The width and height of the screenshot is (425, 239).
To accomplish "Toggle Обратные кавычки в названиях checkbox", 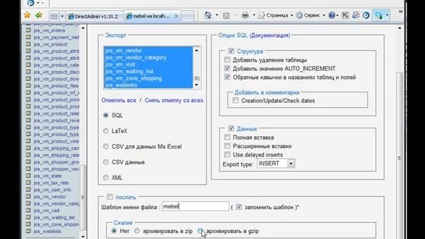I will pyautogui.click(x=227, y=77).
